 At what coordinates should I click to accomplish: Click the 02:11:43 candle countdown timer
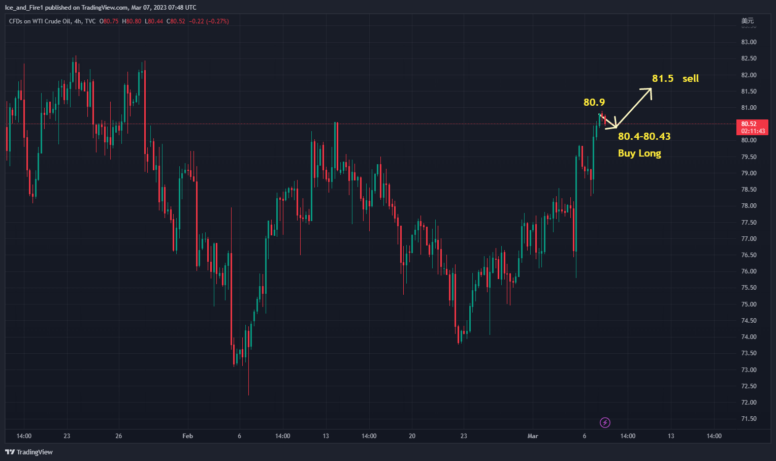click(x=753, y=131)
